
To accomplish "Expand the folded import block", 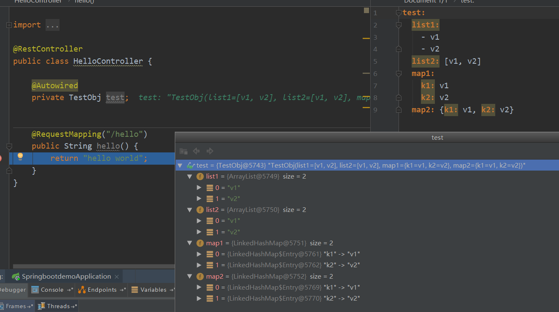I will click(9, 25).
